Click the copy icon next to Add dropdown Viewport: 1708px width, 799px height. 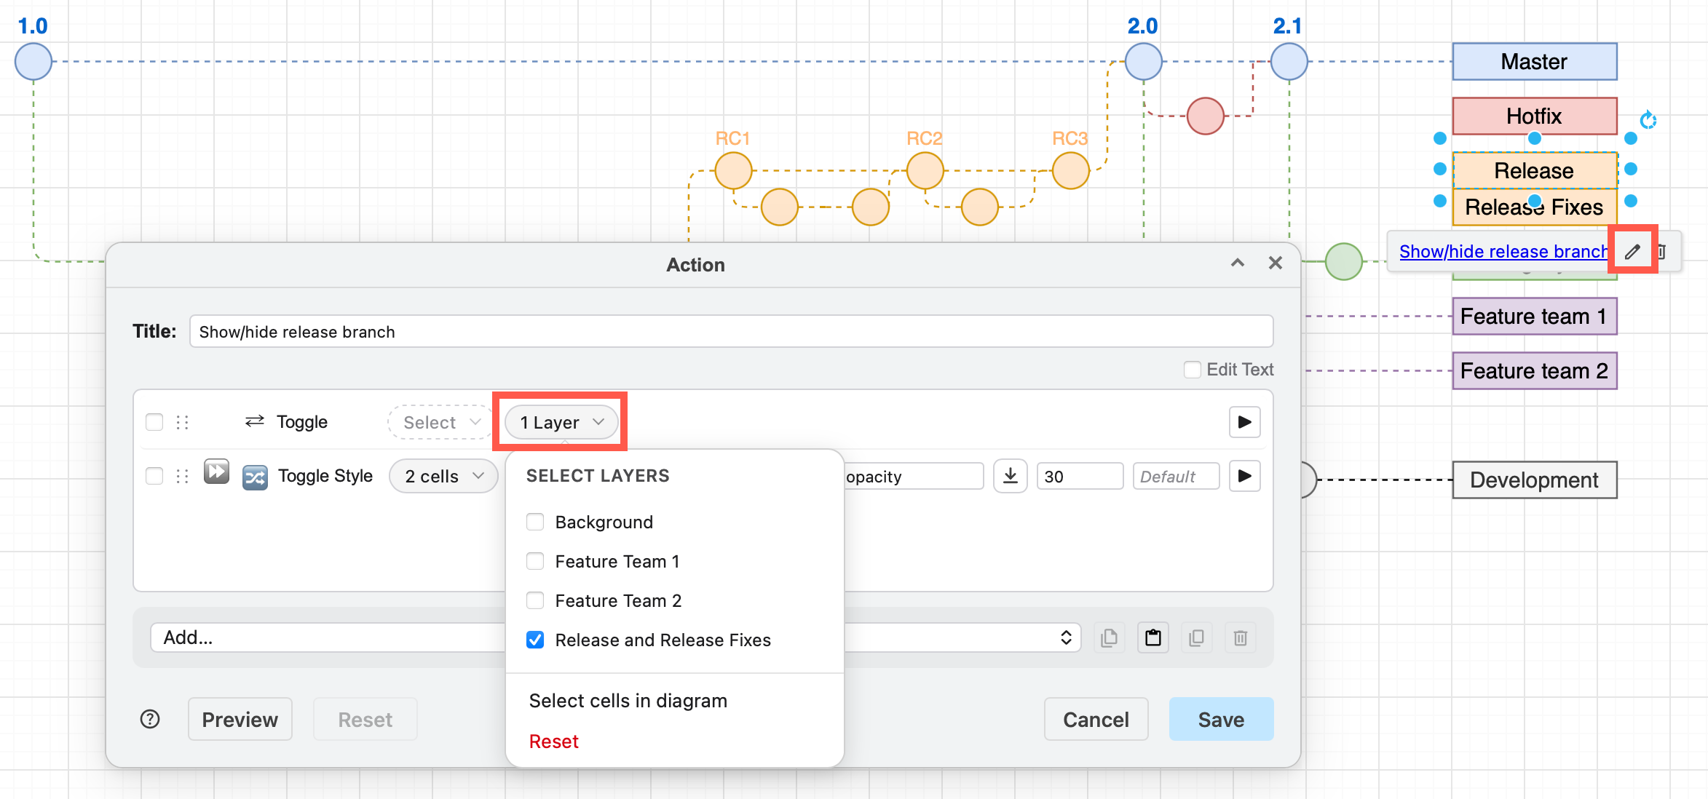coord(1109,638)
